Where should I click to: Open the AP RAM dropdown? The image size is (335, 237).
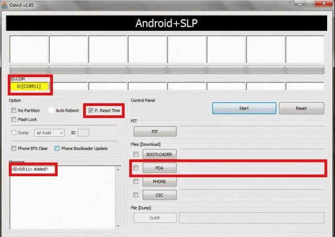(49, 133)
